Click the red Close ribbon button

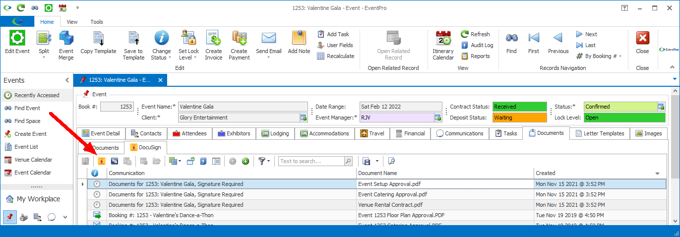click(x=642, y=43)
